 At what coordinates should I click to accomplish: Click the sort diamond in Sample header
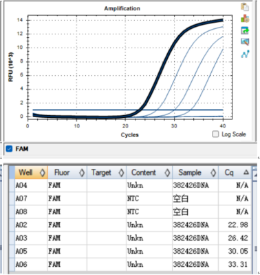pos(213,173)
